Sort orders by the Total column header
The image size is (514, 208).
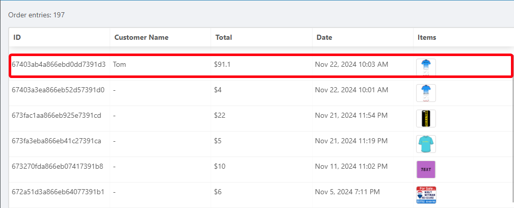223,37
